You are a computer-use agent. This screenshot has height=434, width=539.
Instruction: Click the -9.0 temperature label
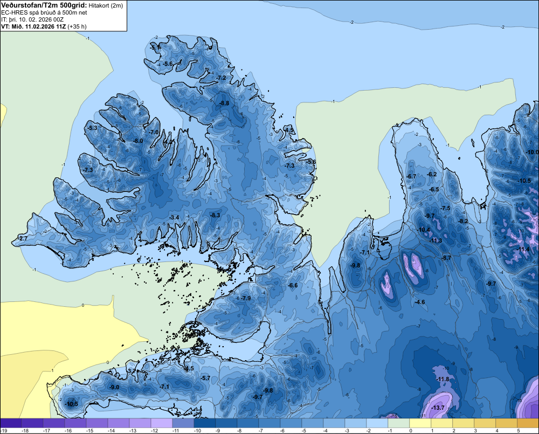click(x=114, y=387)
